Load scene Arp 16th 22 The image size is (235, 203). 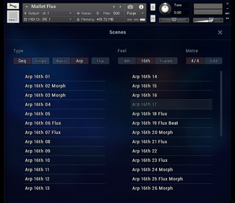[x=171, y=151]
